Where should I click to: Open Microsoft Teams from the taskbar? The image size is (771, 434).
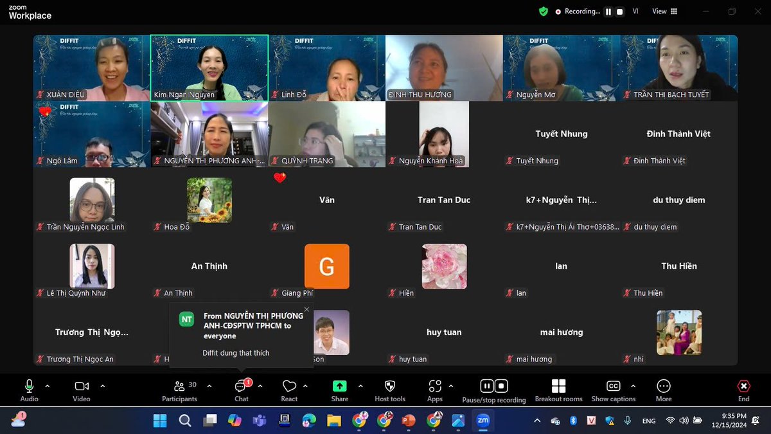click(x=260, y=421)
